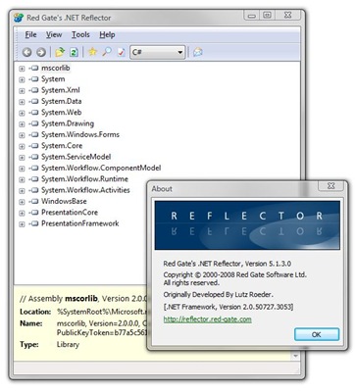
Task: Select the System.Core assembly
Action: point(62,146)
